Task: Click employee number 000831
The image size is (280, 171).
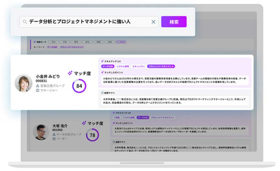Action: pos(41,81)
